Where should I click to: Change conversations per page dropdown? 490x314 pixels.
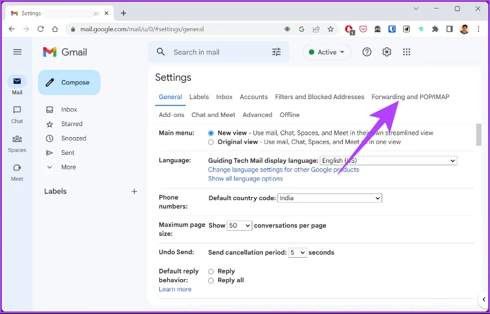click(239, 225)
